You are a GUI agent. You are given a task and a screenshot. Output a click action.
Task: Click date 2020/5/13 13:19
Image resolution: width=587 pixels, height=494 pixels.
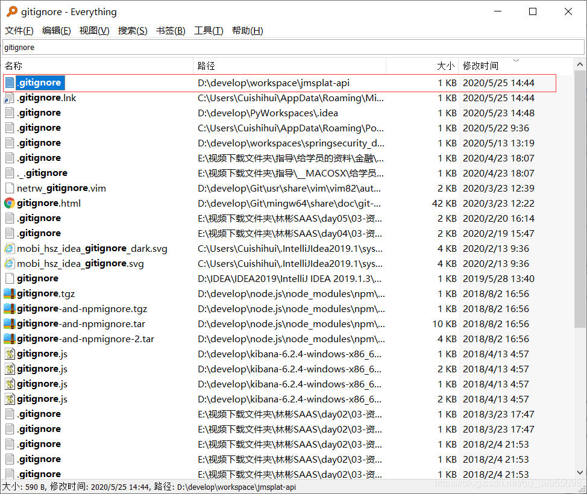click(x=498, y=143)
